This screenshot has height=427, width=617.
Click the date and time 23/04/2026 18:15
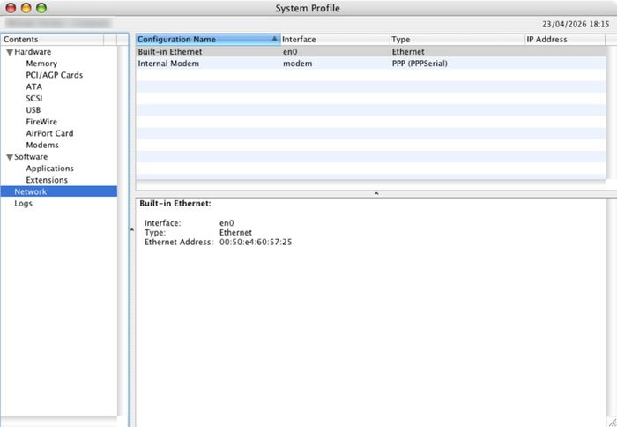(x=576, y=24)
